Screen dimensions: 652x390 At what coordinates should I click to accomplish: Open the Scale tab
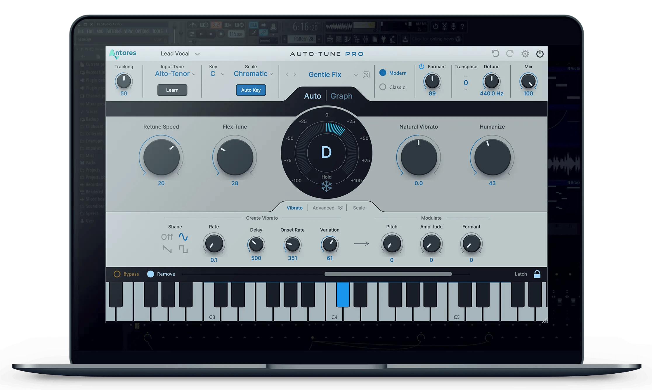tap(359, 208)
